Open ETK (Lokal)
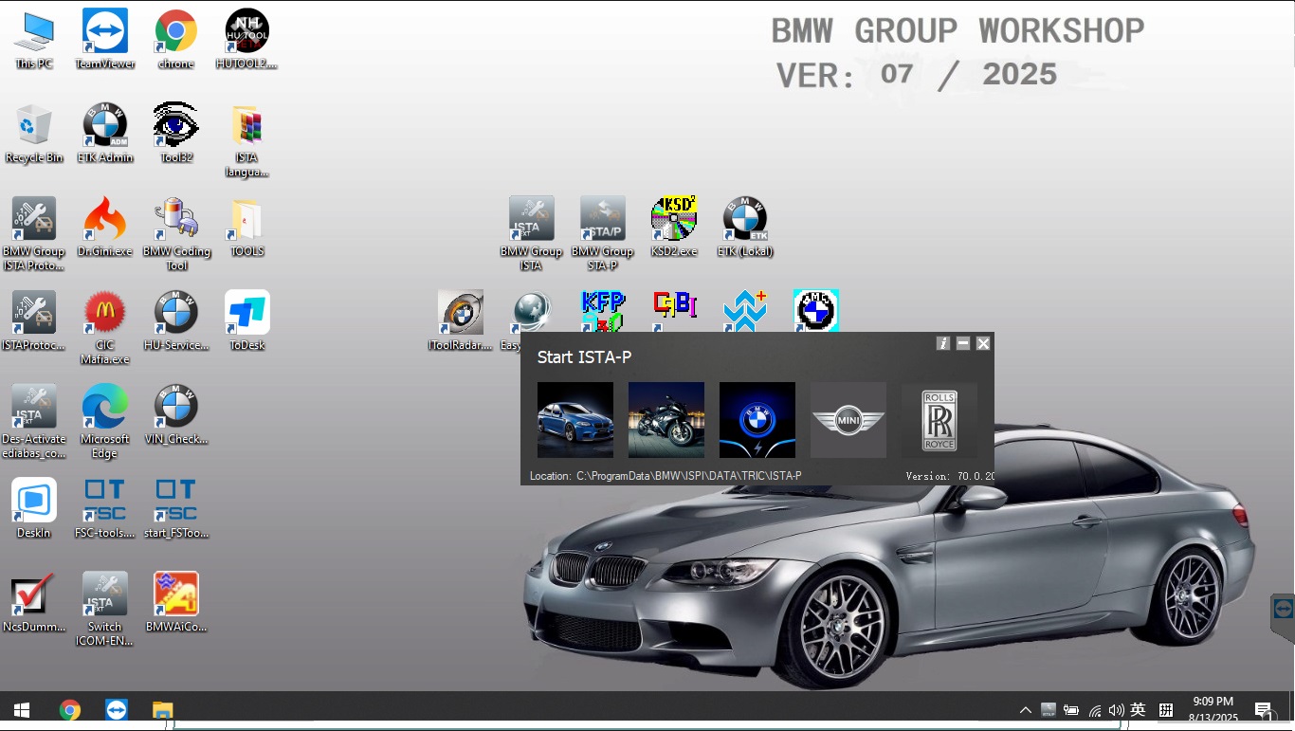This screenshot has width=1295, height=731. [x=745, y=218]
